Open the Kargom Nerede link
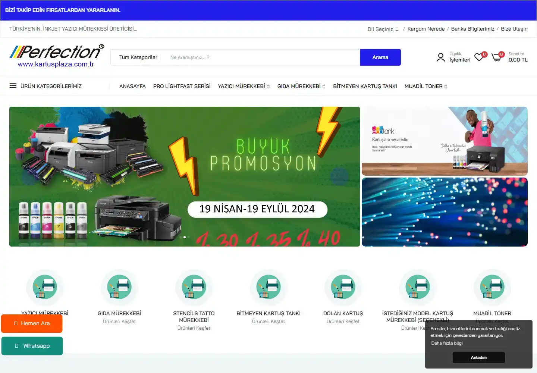The height and width of the screenshot is (373, 537). (x=426, y=29)
